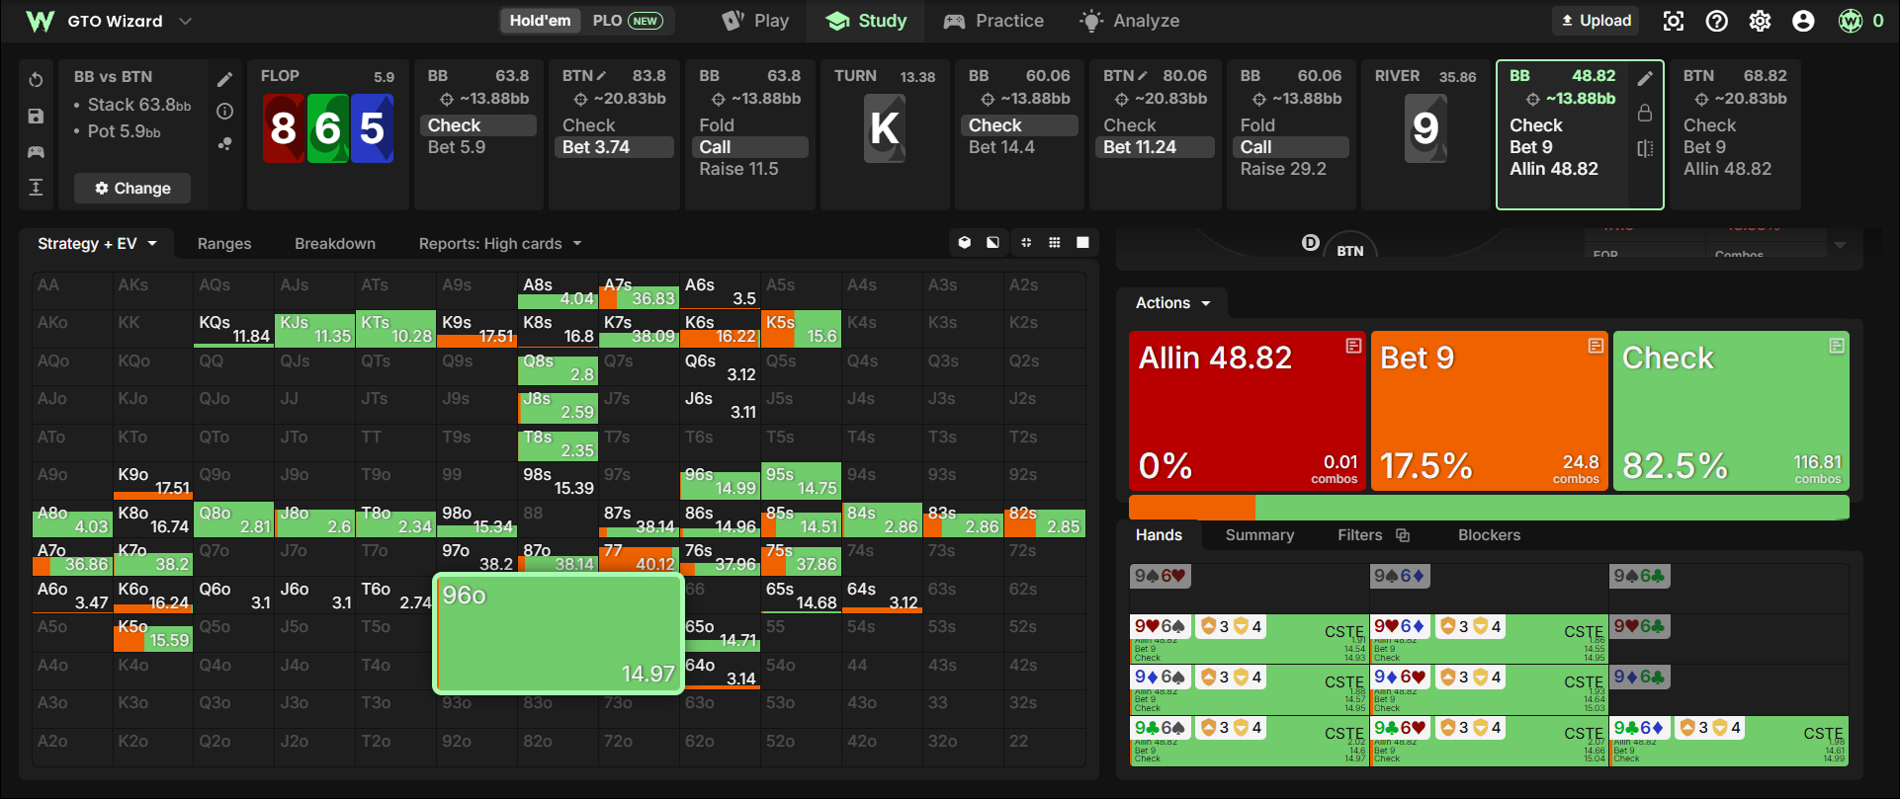The image size is (1900, 799).
Task: Expand the Allin 48.82 action card
Action: click(x=1353, y=346)
